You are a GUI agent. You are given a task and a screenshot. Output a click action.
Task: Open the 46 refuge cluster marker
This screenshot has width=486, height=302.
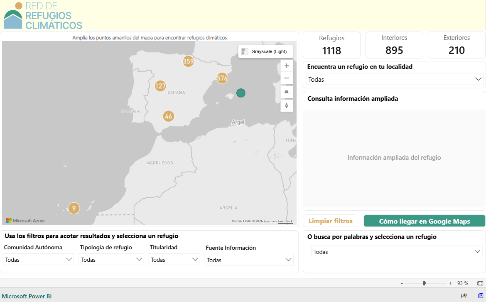point(169,116)
